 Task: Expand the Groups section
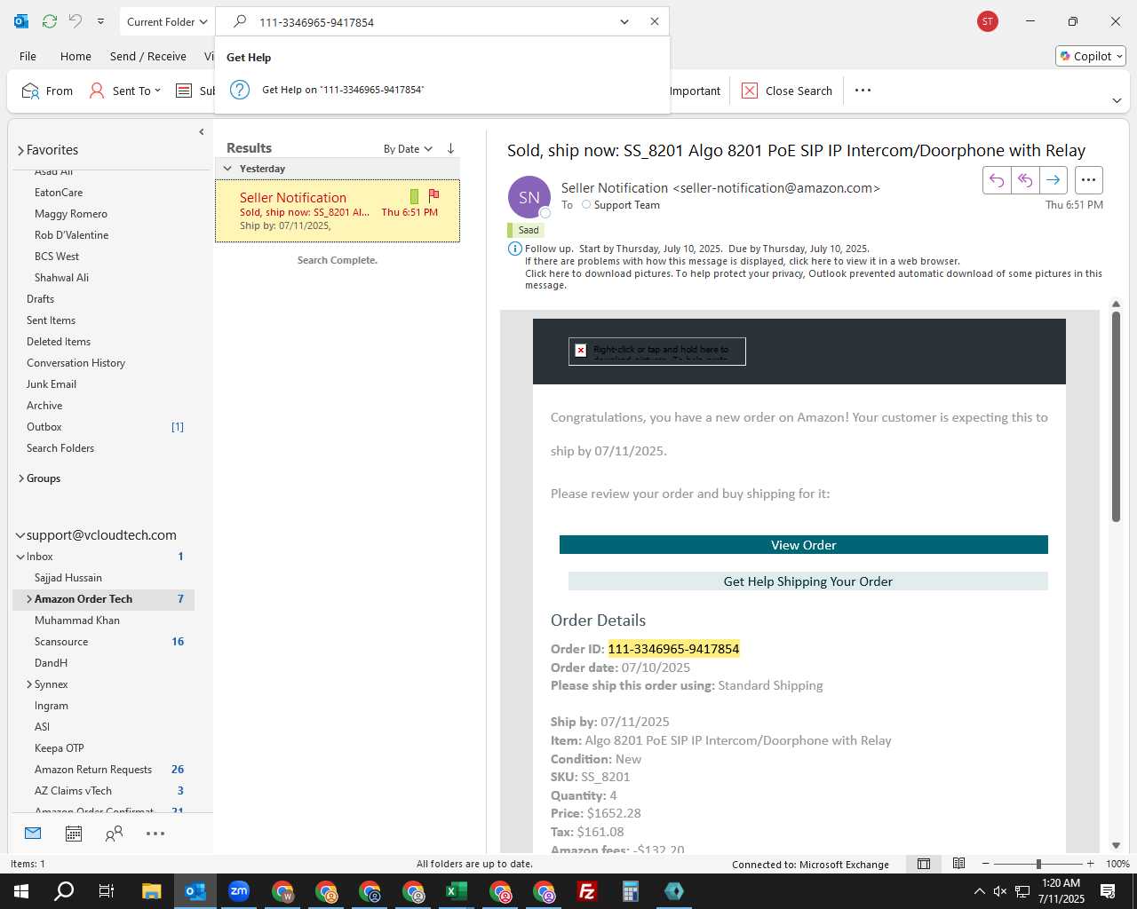click(x=21, y=478)
